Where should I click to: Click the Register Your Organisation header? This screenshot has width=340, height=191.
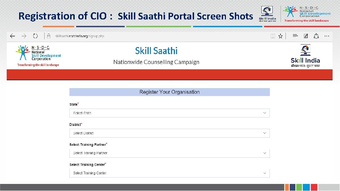(170, 92)
